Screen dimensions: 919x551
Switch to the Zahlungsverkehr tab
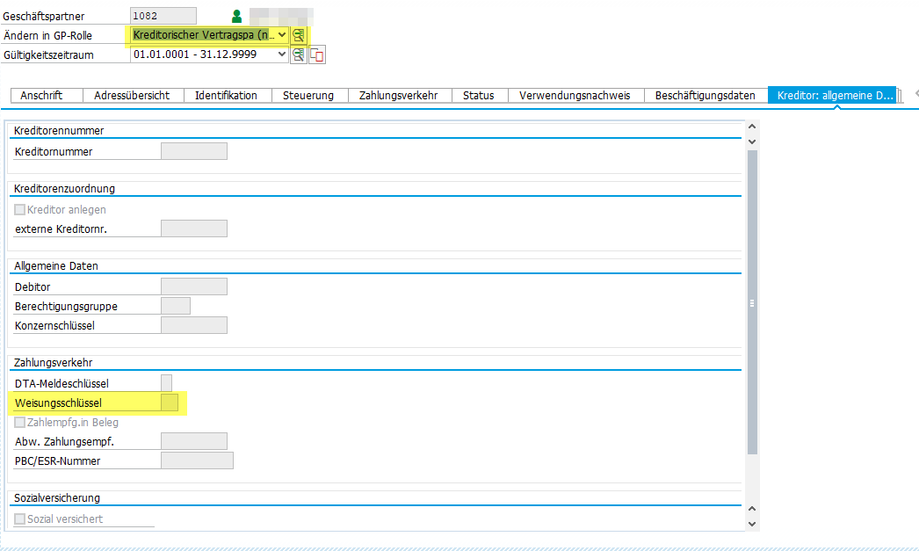click(398, 95)
